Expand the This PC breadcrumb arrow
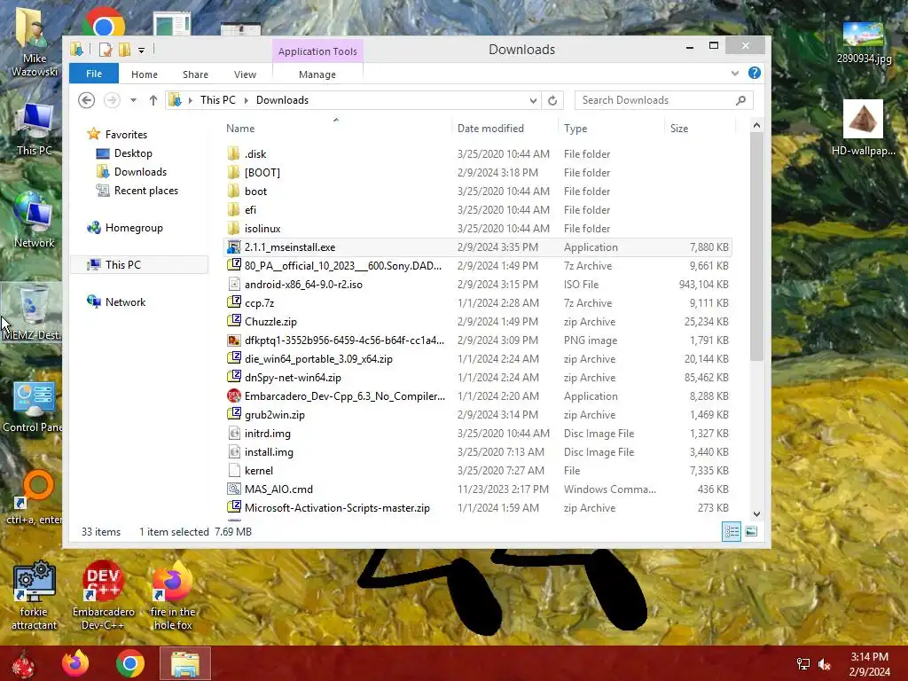 pyautogui.click(x=247, y=100)
